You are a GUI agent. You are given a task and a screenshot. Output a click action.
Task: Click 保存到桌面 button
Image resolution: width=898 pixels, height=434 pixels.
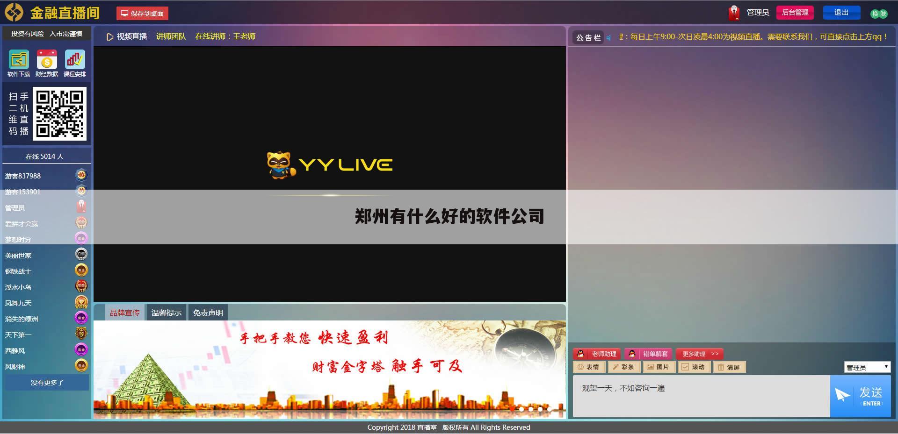[142, 13]
